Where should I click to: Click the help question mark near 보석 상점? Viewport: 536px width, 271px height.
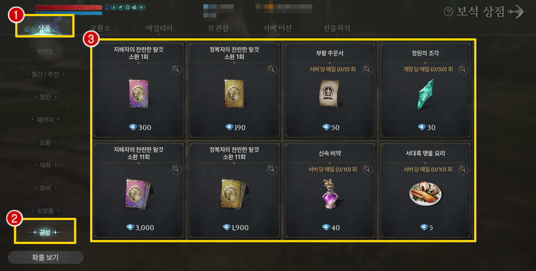tap(448, 12)
